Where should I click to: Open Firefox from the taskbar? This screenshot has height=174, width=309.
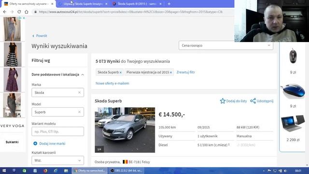pos(45,171)
